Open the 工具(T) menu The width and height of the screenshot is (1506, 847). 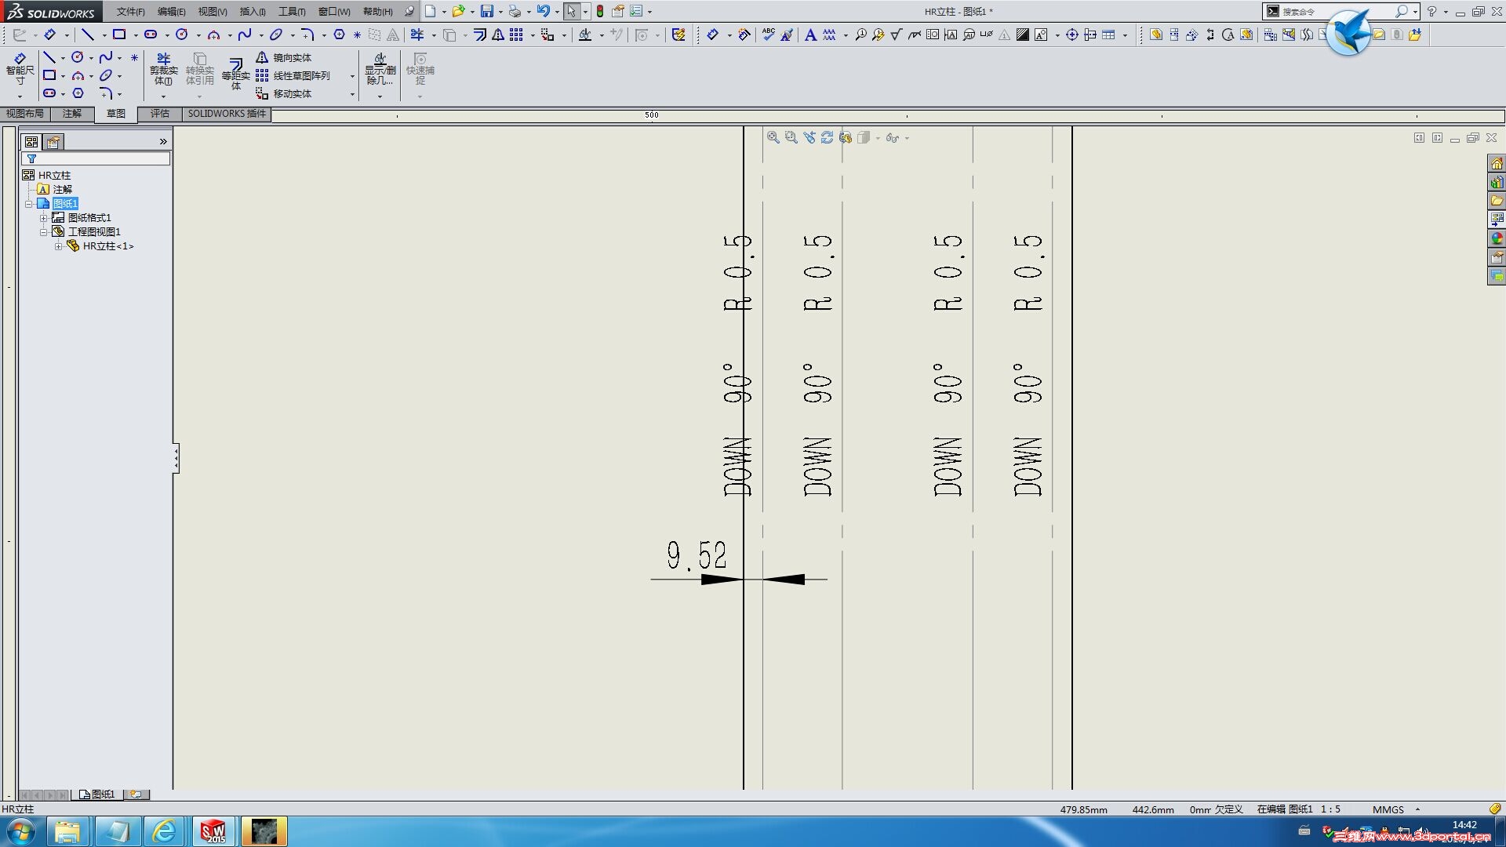click(x=291, y=11)
